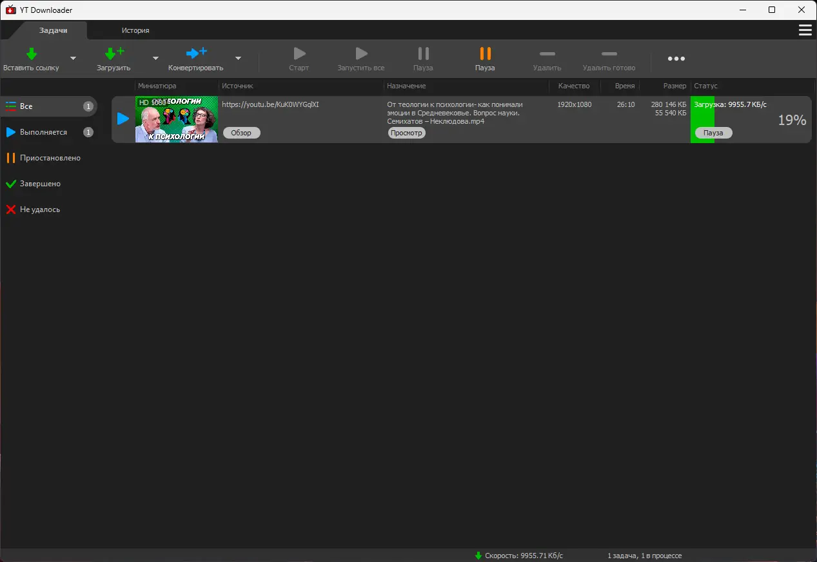The height and width of the screenshot is (562, 817).
Task: Click the 55 540 КБ downloaded size
Action: pos(671,113)
